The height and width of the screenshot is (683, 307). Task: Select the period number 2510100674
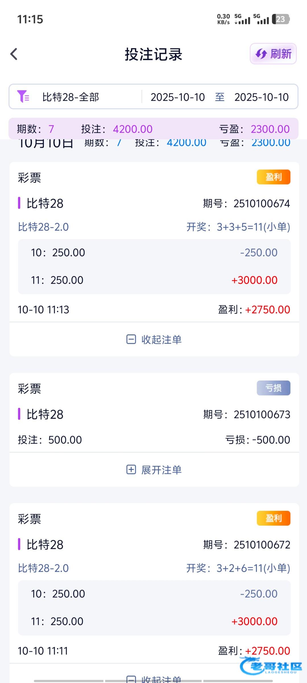[x=262, y=203]
